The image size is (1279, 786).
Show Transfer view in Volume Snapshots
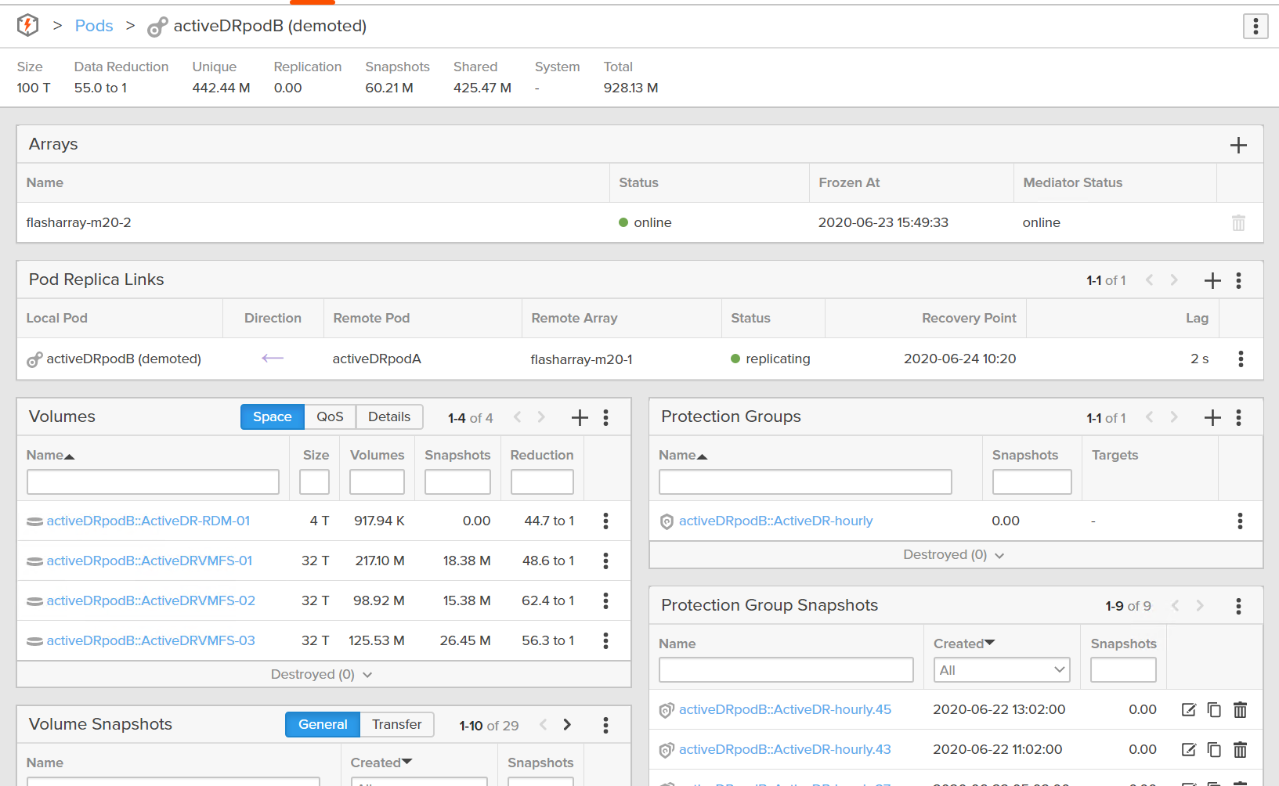click(396, 724)
